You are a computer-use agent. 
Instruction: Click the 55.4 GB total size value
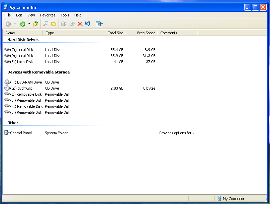[117, 50]
